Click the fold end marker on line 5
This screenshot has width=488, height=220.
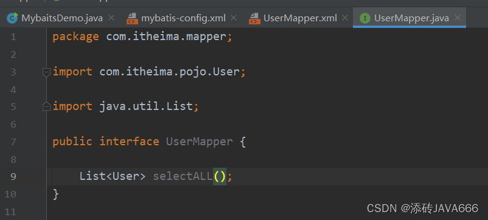pyautogui.click(x=46, y=106)
